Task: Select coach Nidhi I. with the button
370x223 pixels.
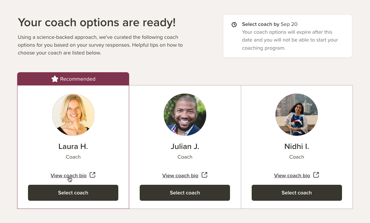Action: 297,193
